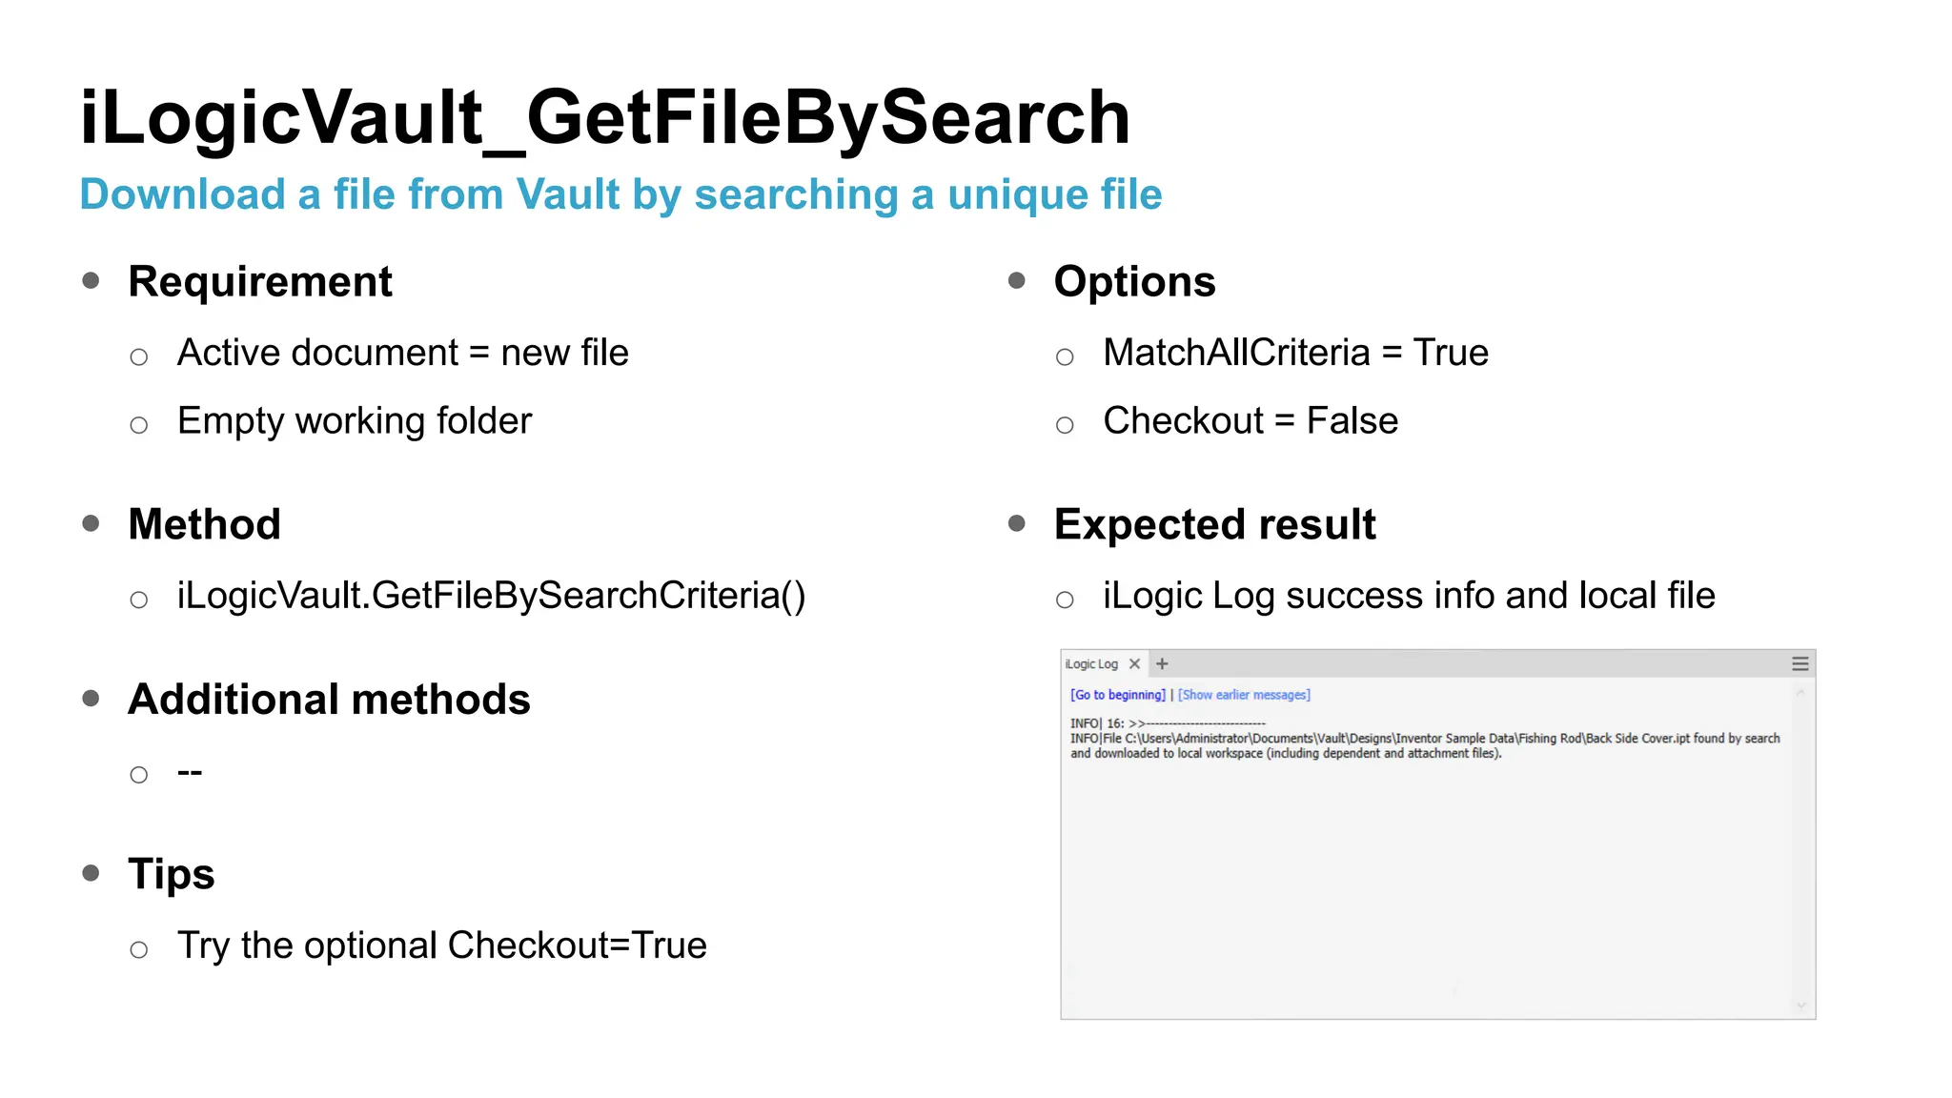Click the "Requirement" heading
This screenshot has width=1952, height=1098.
pos(259,282)
